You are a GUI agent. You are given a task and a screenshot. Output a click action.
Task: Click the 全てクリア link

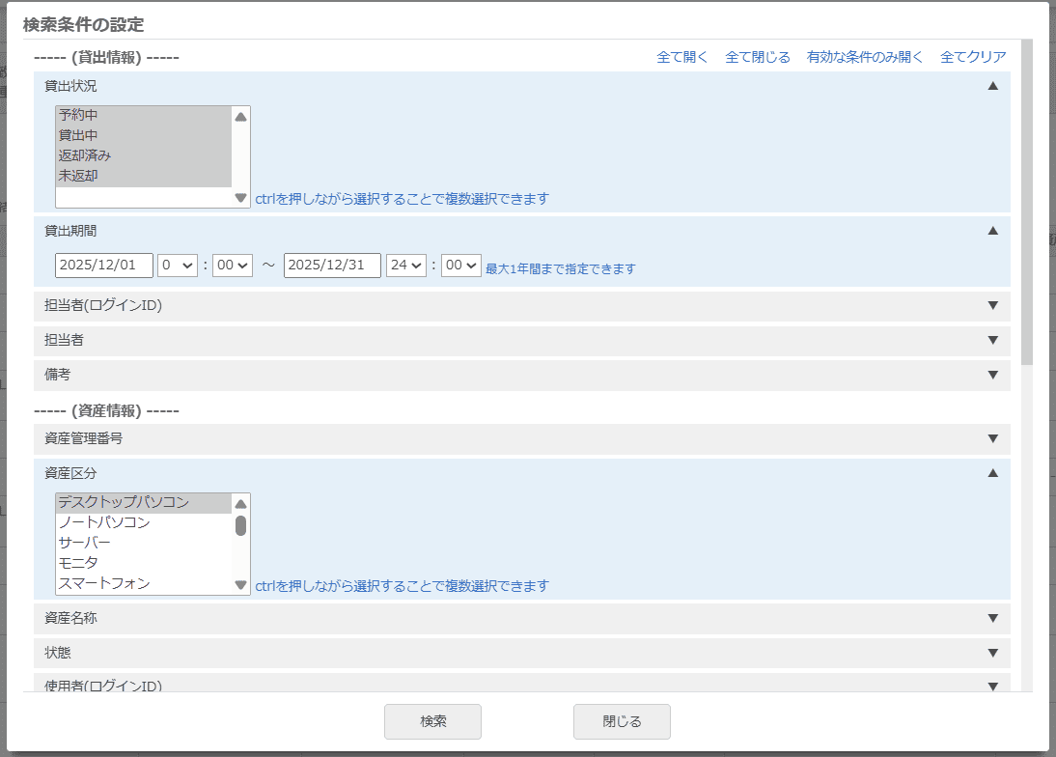(x=973, y=57)
